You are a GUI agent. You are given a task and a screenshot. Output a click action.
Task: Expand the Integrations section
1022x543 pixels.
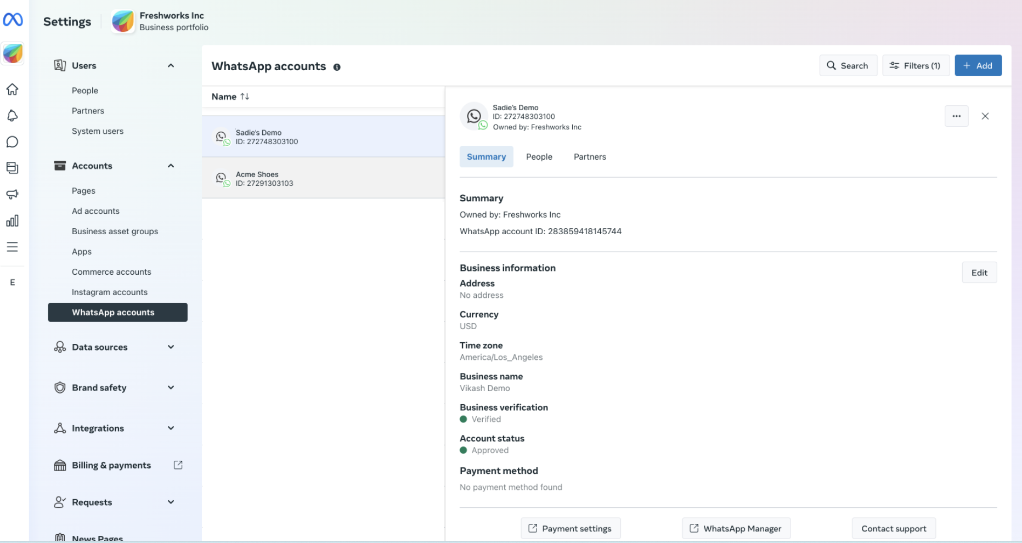[171, 428]
